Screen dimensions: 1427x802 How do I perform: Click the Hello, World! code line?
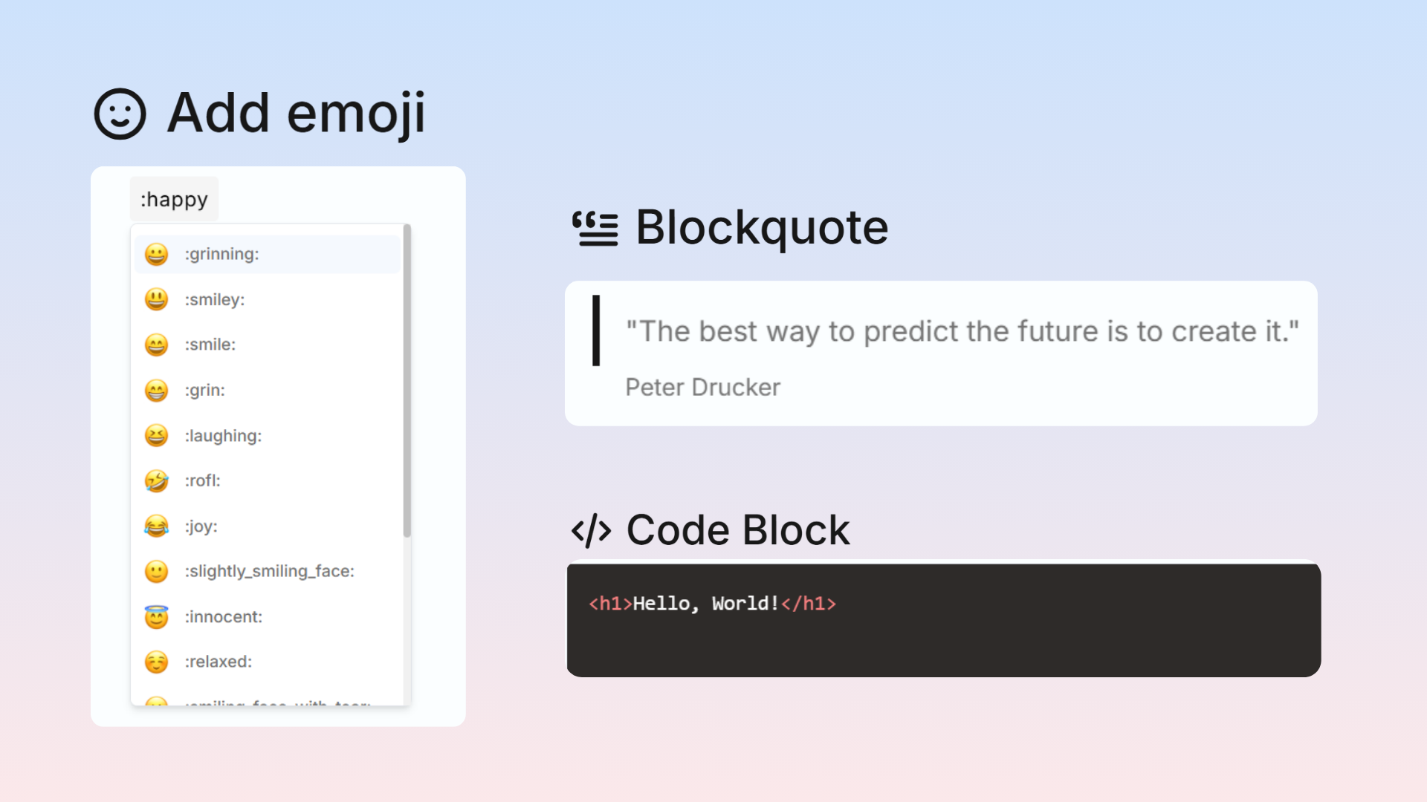(x=712, y=604)
